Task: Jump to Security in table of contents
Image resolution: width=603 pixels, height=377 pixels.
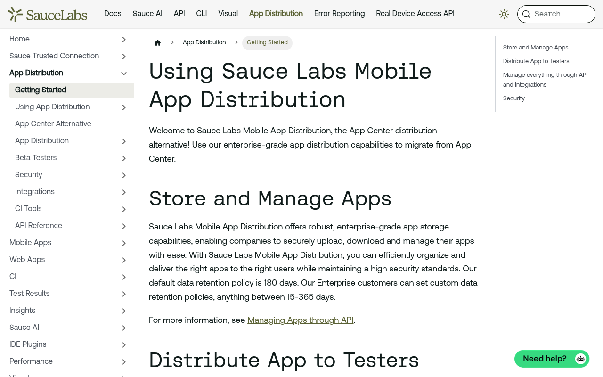Action: coord(514,98)
